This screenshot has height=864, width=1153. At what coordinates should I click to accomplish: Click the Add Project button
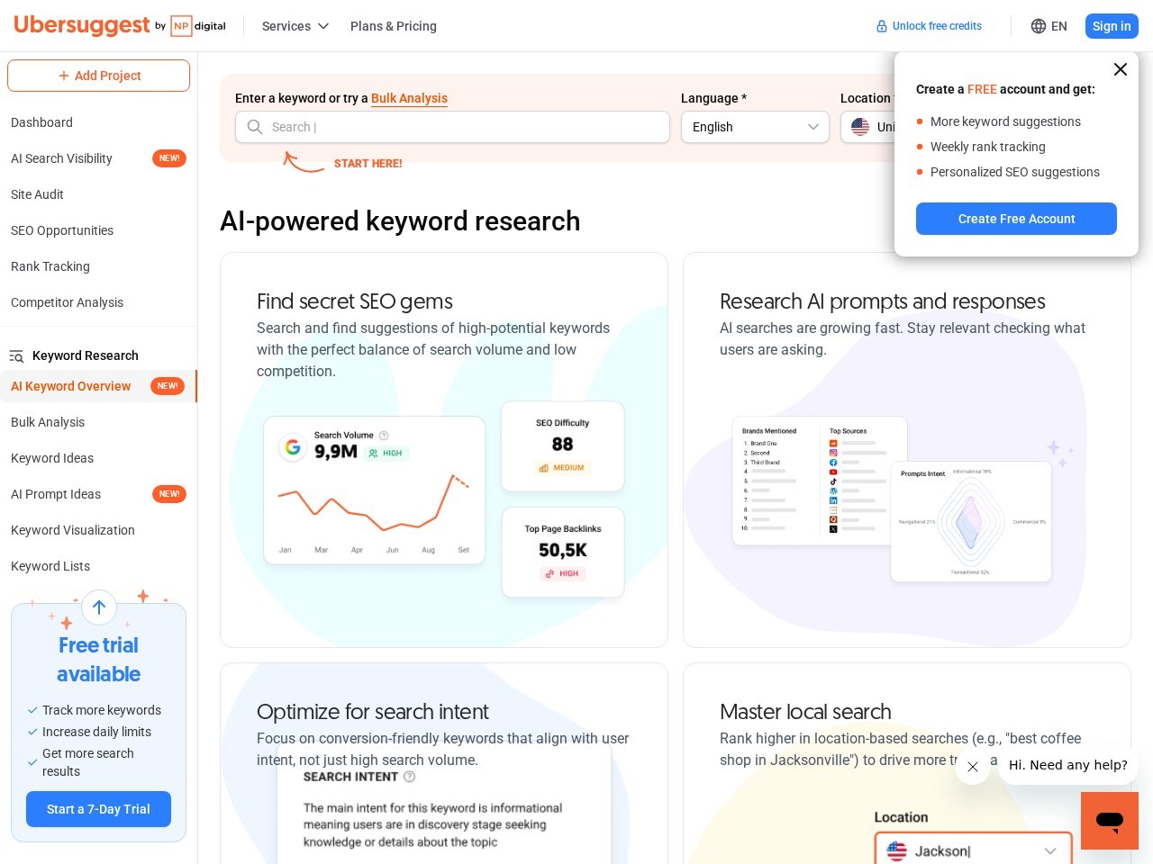[x=99, y=76]
